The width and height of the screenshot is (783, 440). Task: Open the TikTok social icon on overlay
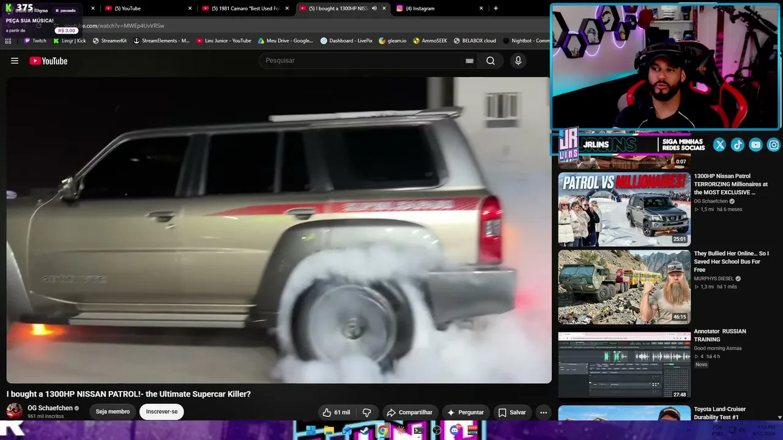pyautogui.click(x=738, y=145)
